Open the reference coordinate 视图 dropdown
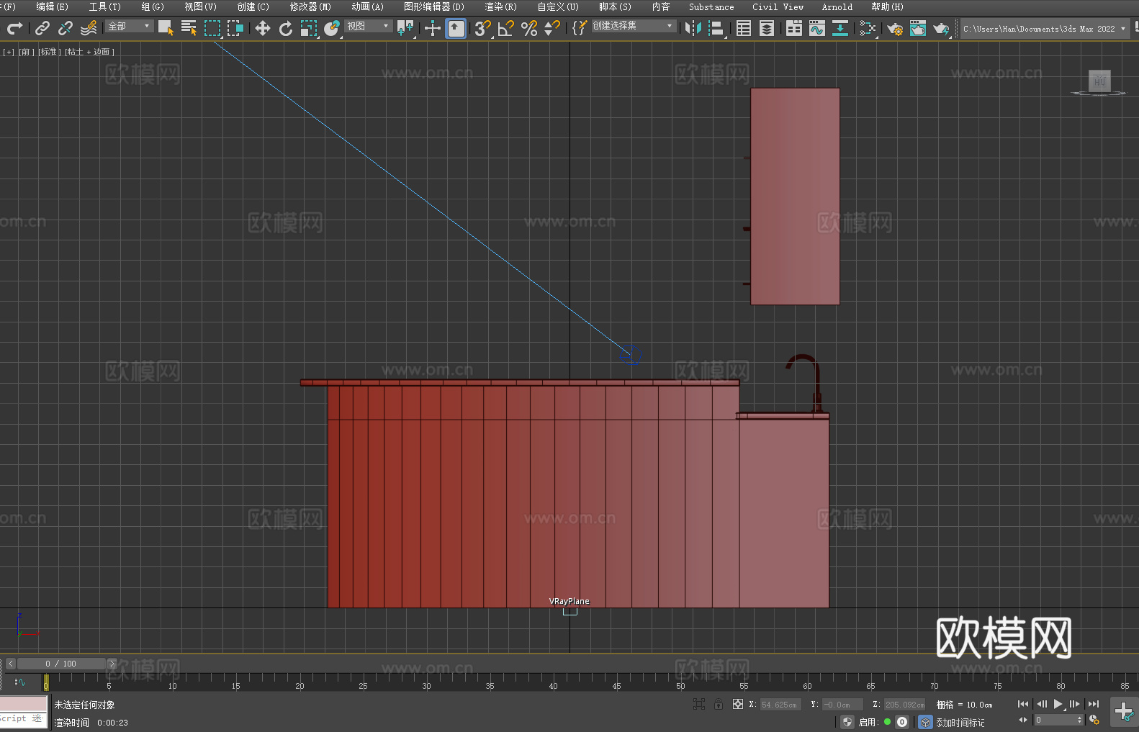Screen dimensions: 1139x732 point(368,26)
